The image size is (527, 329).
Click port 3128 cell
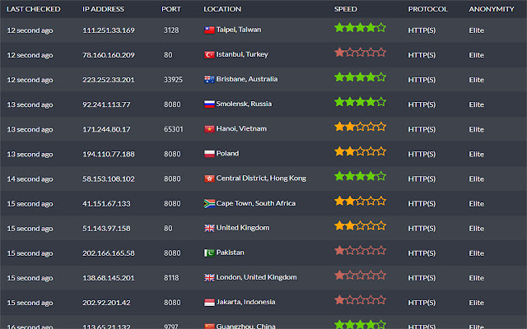pos(171,30)
